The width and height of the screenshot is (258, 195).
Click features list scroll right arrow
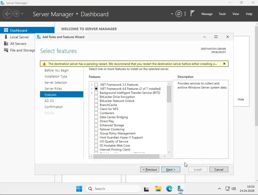(x=165, y=156)
